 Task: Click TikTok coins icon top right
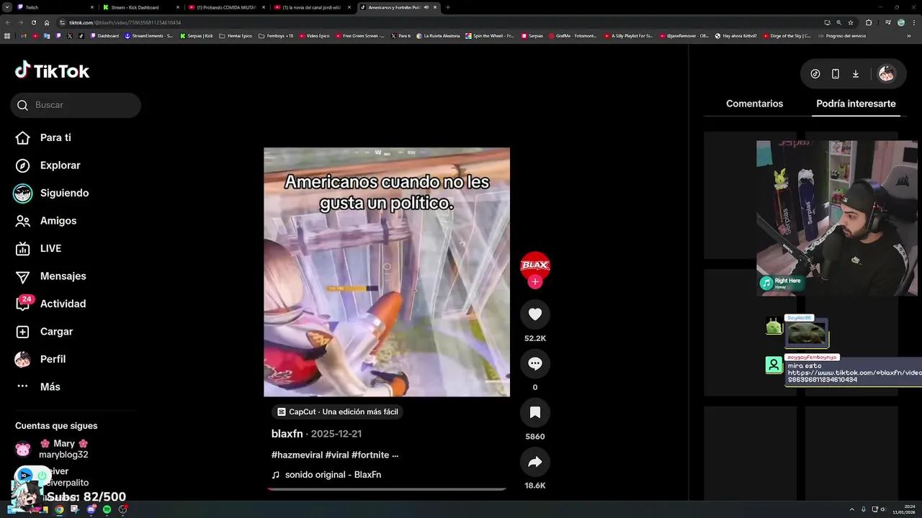815,73
